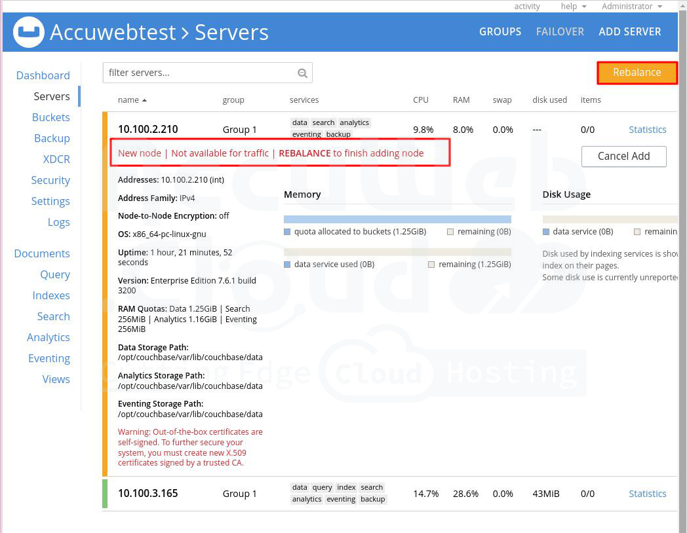Click the blue quota allocated memory bar
The width and height of the screenshot is (687, 533).
pyautogui.click(x=397, y=219)
